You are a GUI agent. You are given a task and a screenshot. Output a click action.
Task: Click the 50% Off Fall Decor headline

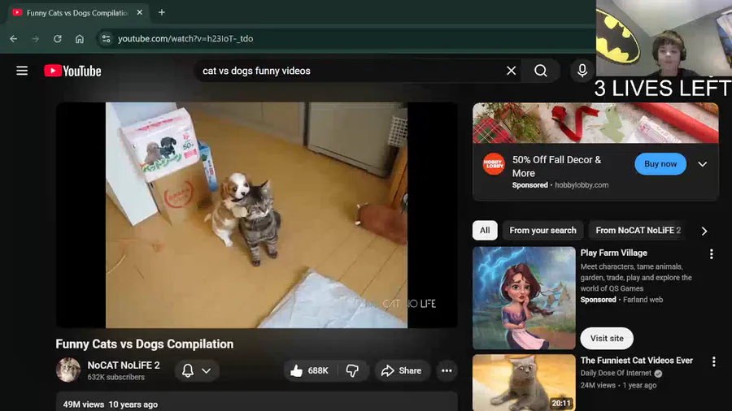[x=556, y=167]
